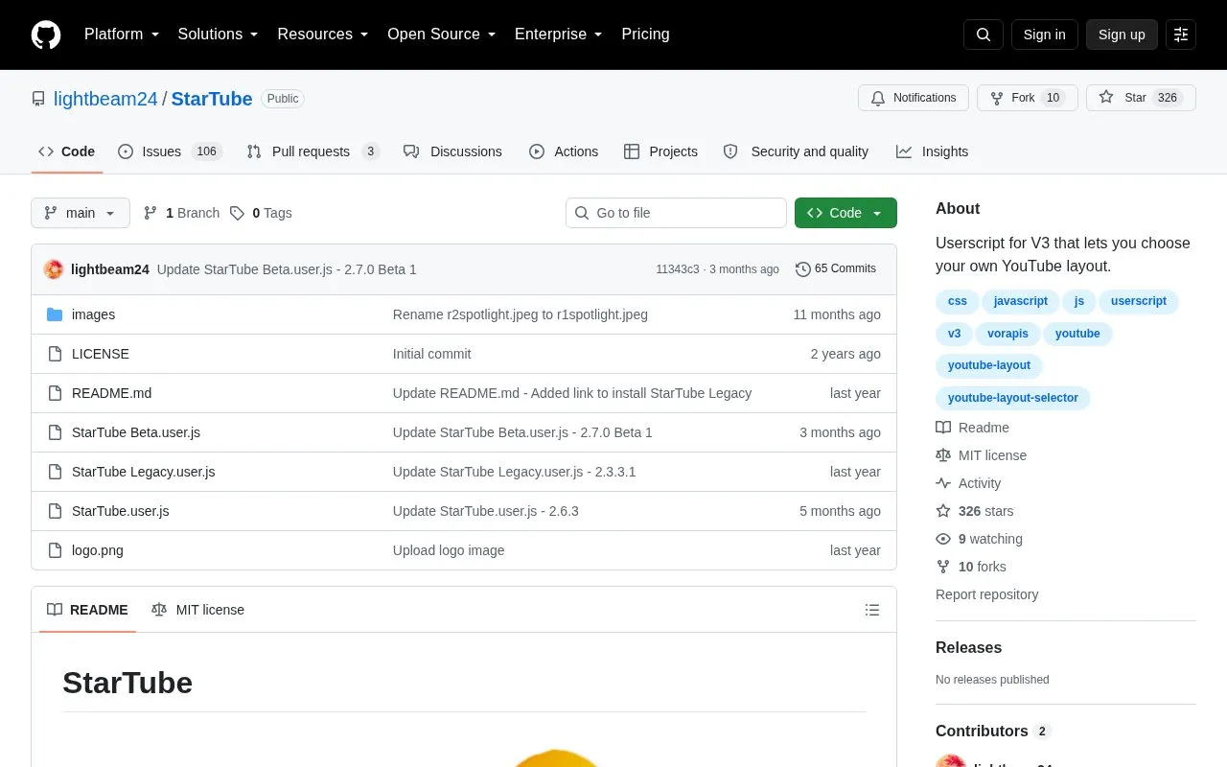Expand the Platform menu
Image resolution: width=1227 pixels, height=767 pixels.
pos(122,35)
